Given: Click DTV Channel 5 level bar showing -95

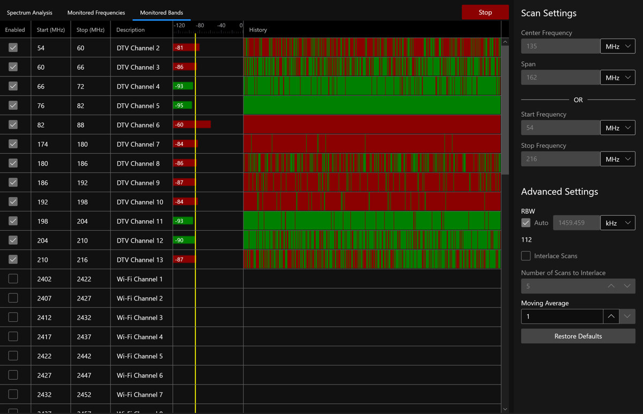Looking at the screenshot, I should (182, 105).
